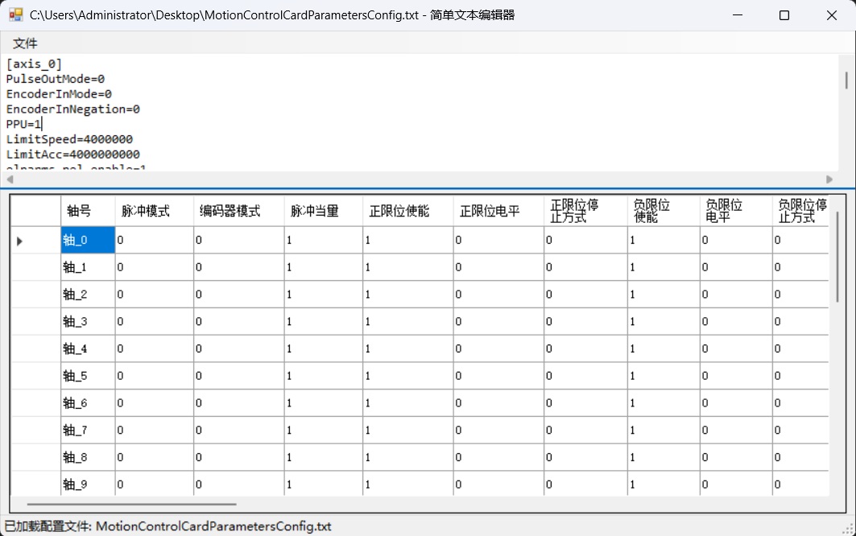856x536 pixels.
Task: Click the LimitSpeed=4000000 line
Action: [69, 139]
